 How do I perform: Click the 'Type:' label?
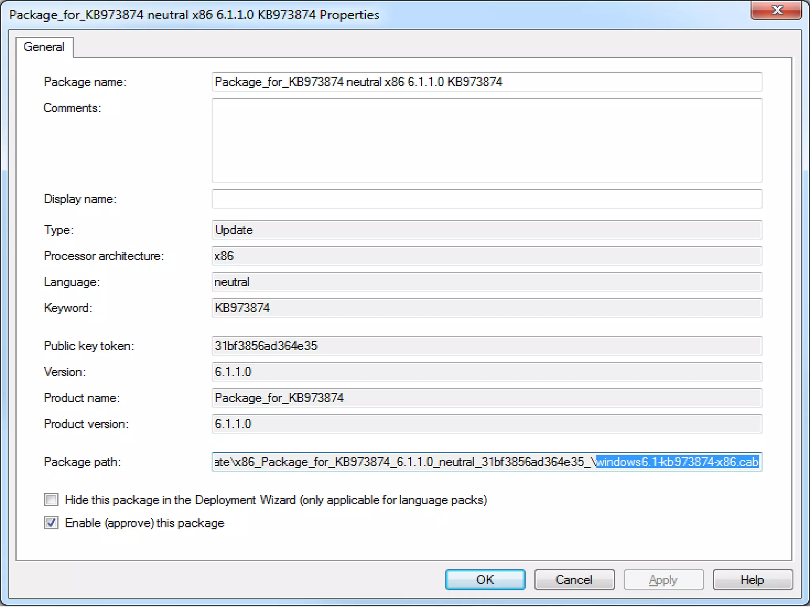click(59, 230)
